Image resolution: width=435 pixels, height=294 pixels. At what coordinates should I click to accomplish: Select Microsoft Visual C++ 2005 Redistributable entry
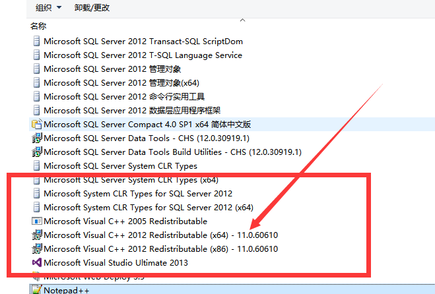click(125, 221)
